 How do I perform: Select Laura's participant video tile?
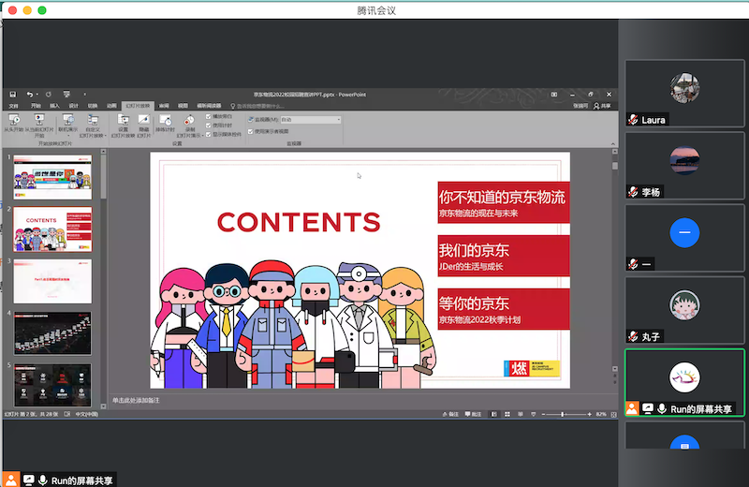[x=684, y=95]
